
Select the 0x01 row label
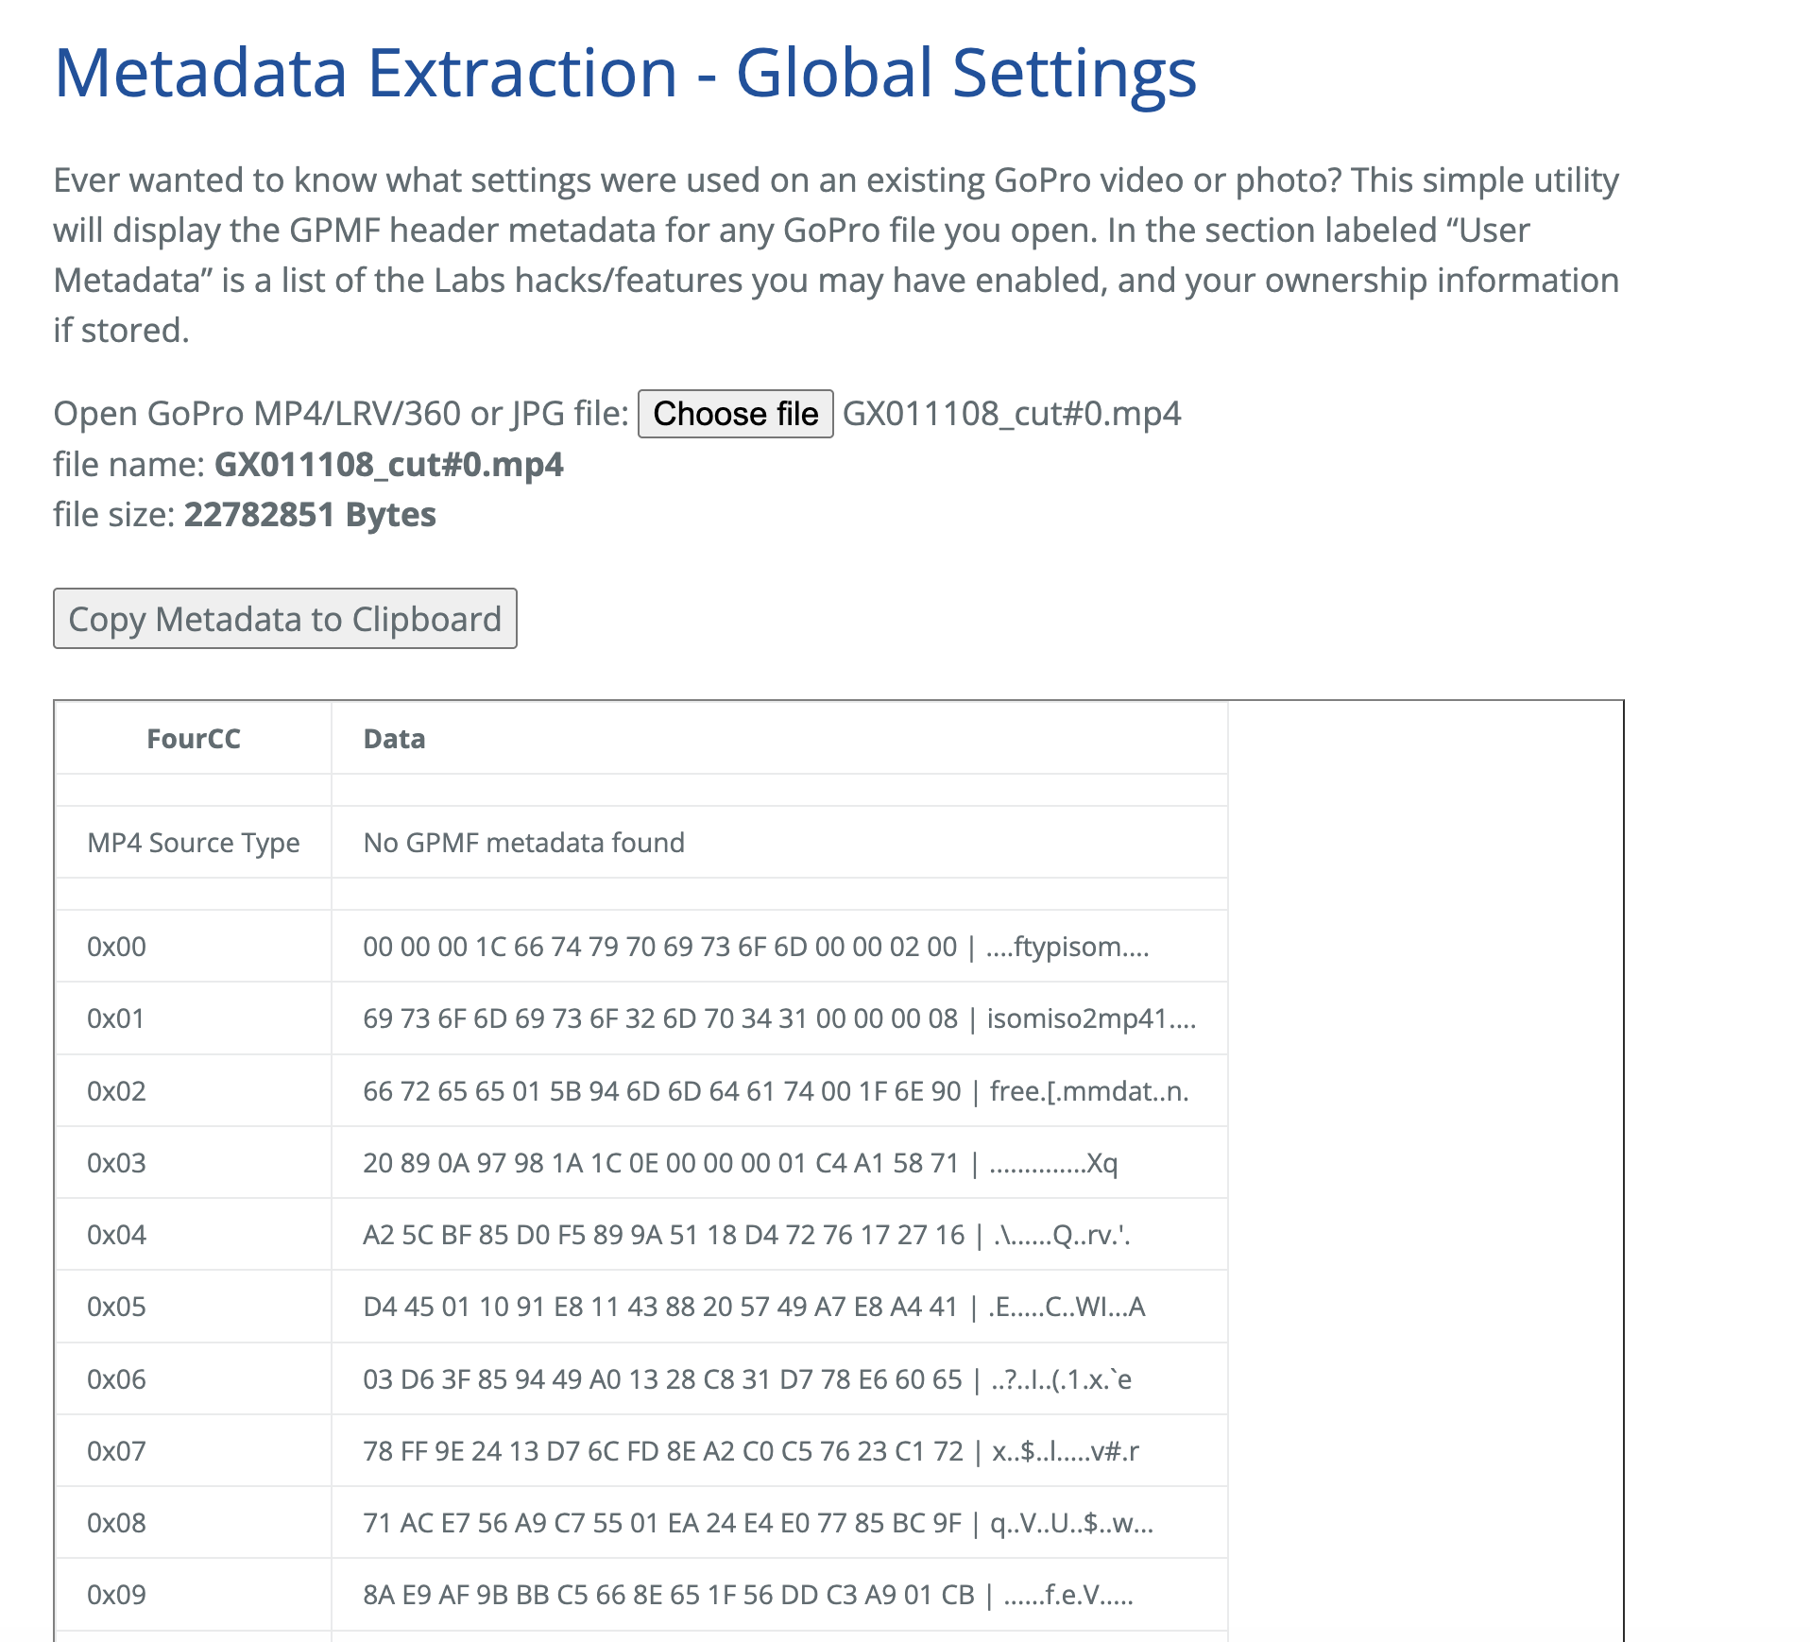click(116, 1018)
